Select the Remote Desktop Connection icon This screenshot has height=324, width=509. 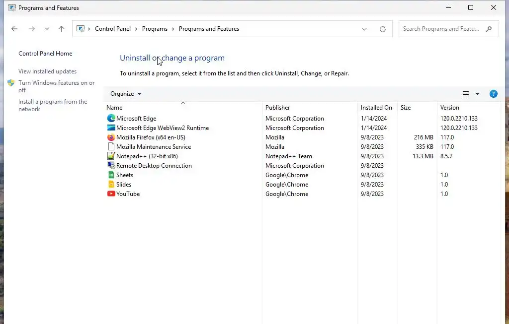coord(111,166)
